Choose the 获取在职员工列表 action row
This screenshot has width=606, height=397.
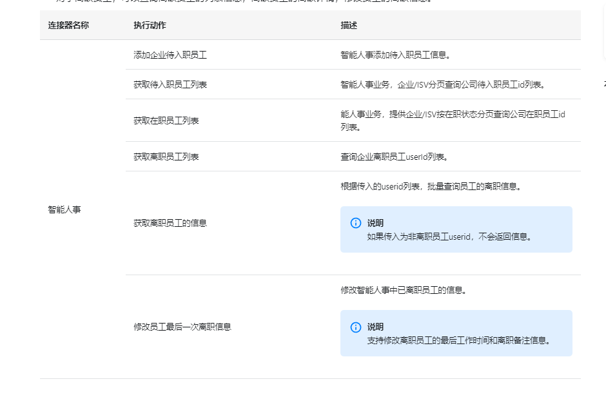[x=166, y=121]
